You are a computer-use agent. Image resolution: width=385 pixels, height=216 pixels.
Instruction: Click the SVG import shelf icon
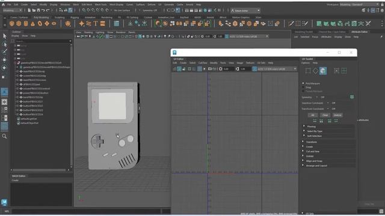tap(103, 23)
